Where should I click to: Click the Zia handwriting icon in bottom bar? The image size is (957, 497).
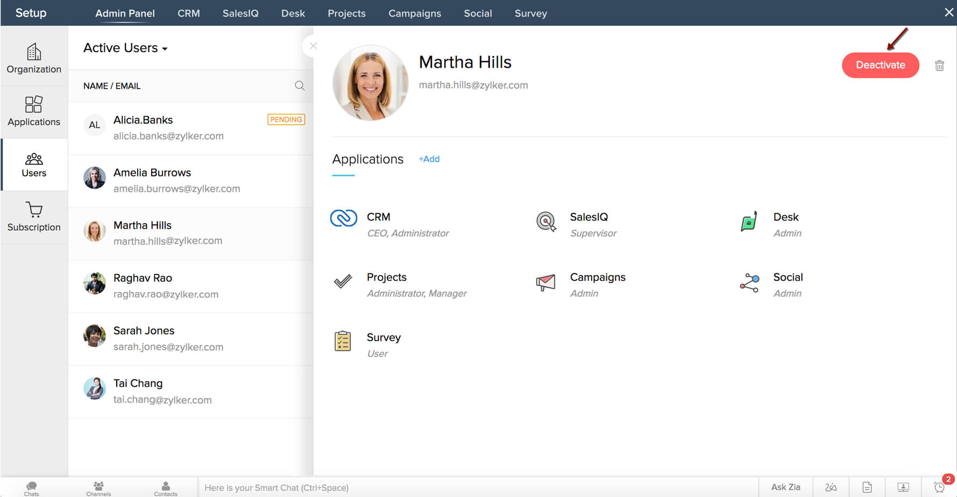coord(831,487)
